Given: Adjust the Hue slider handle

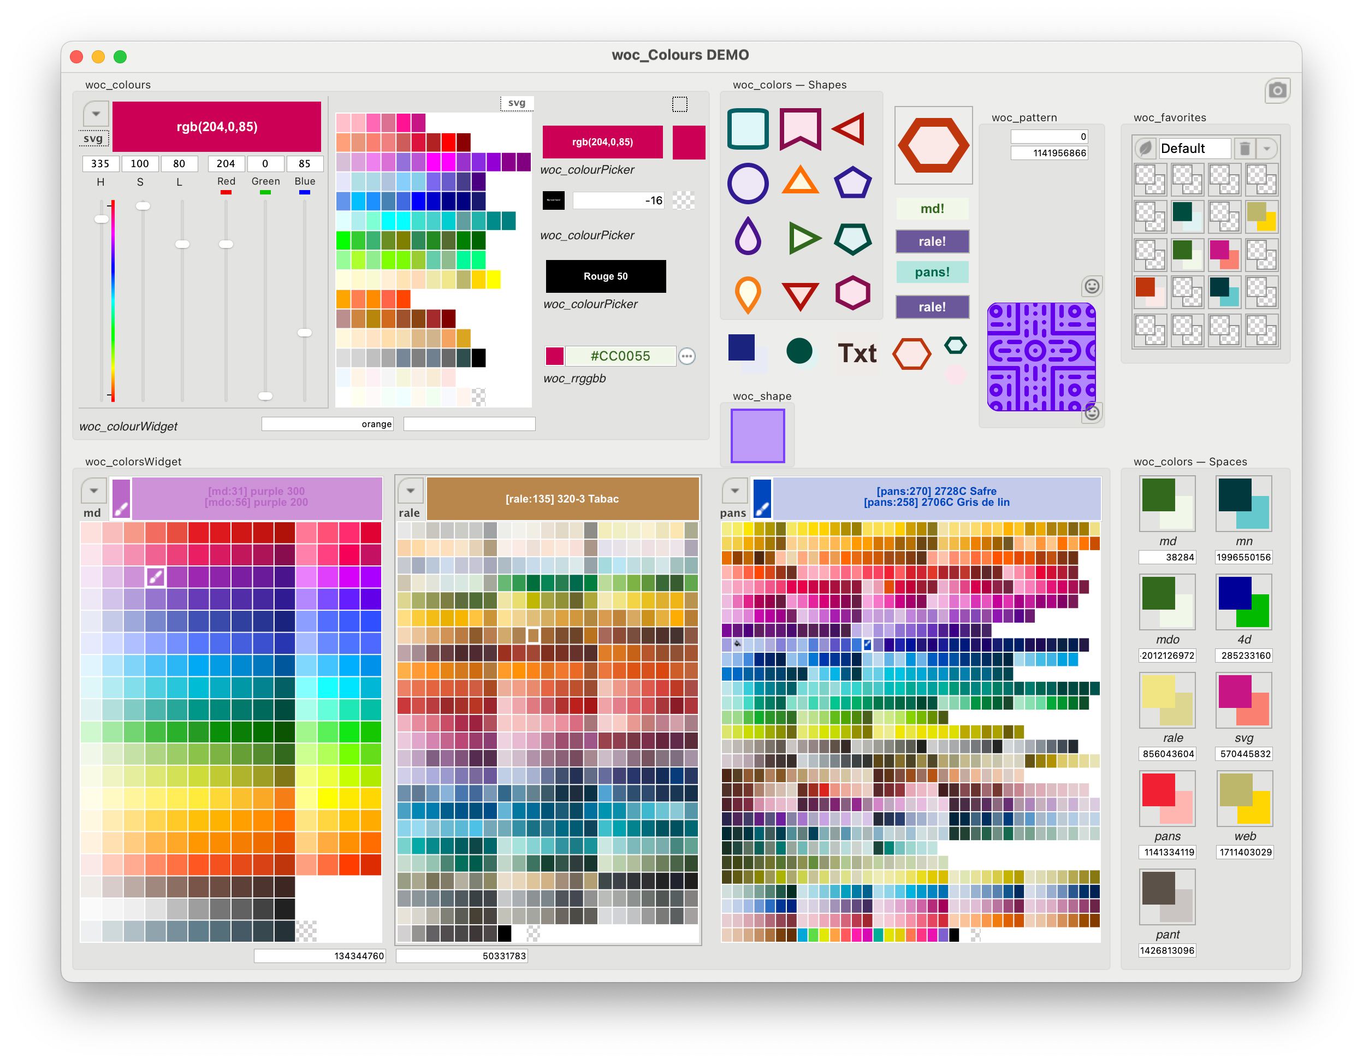Looking at the screenshot, I should 101,218.
